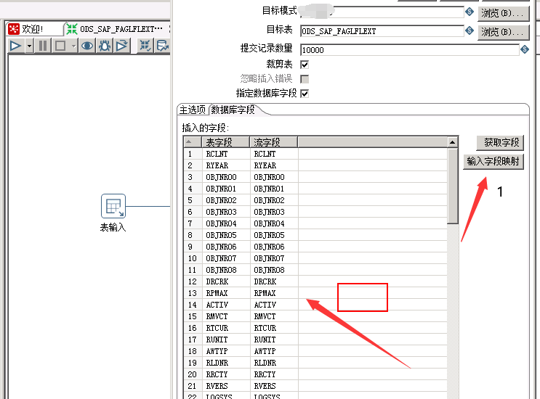This screenshot has height=399, width=540.
Task: Select RMVCT in the 流字段 column
Action: pos(274,316)
